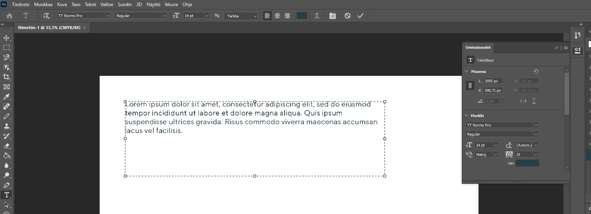Select the Paint Bucket tool
This screenshot has height=214, width=591.
(6, 155)
